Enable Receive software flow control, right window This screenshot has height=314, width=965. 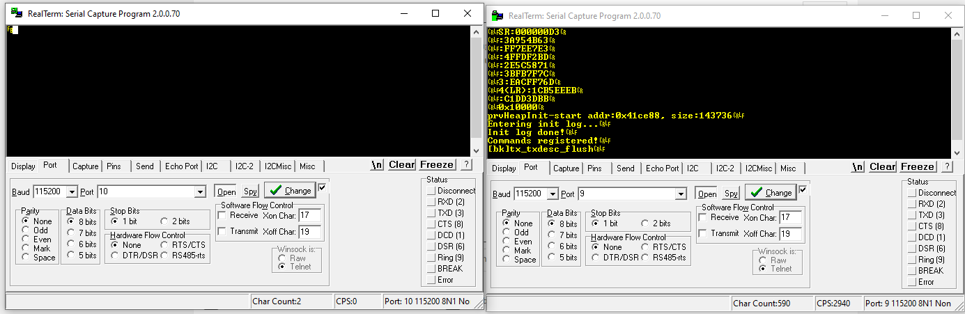pos(719,217)
